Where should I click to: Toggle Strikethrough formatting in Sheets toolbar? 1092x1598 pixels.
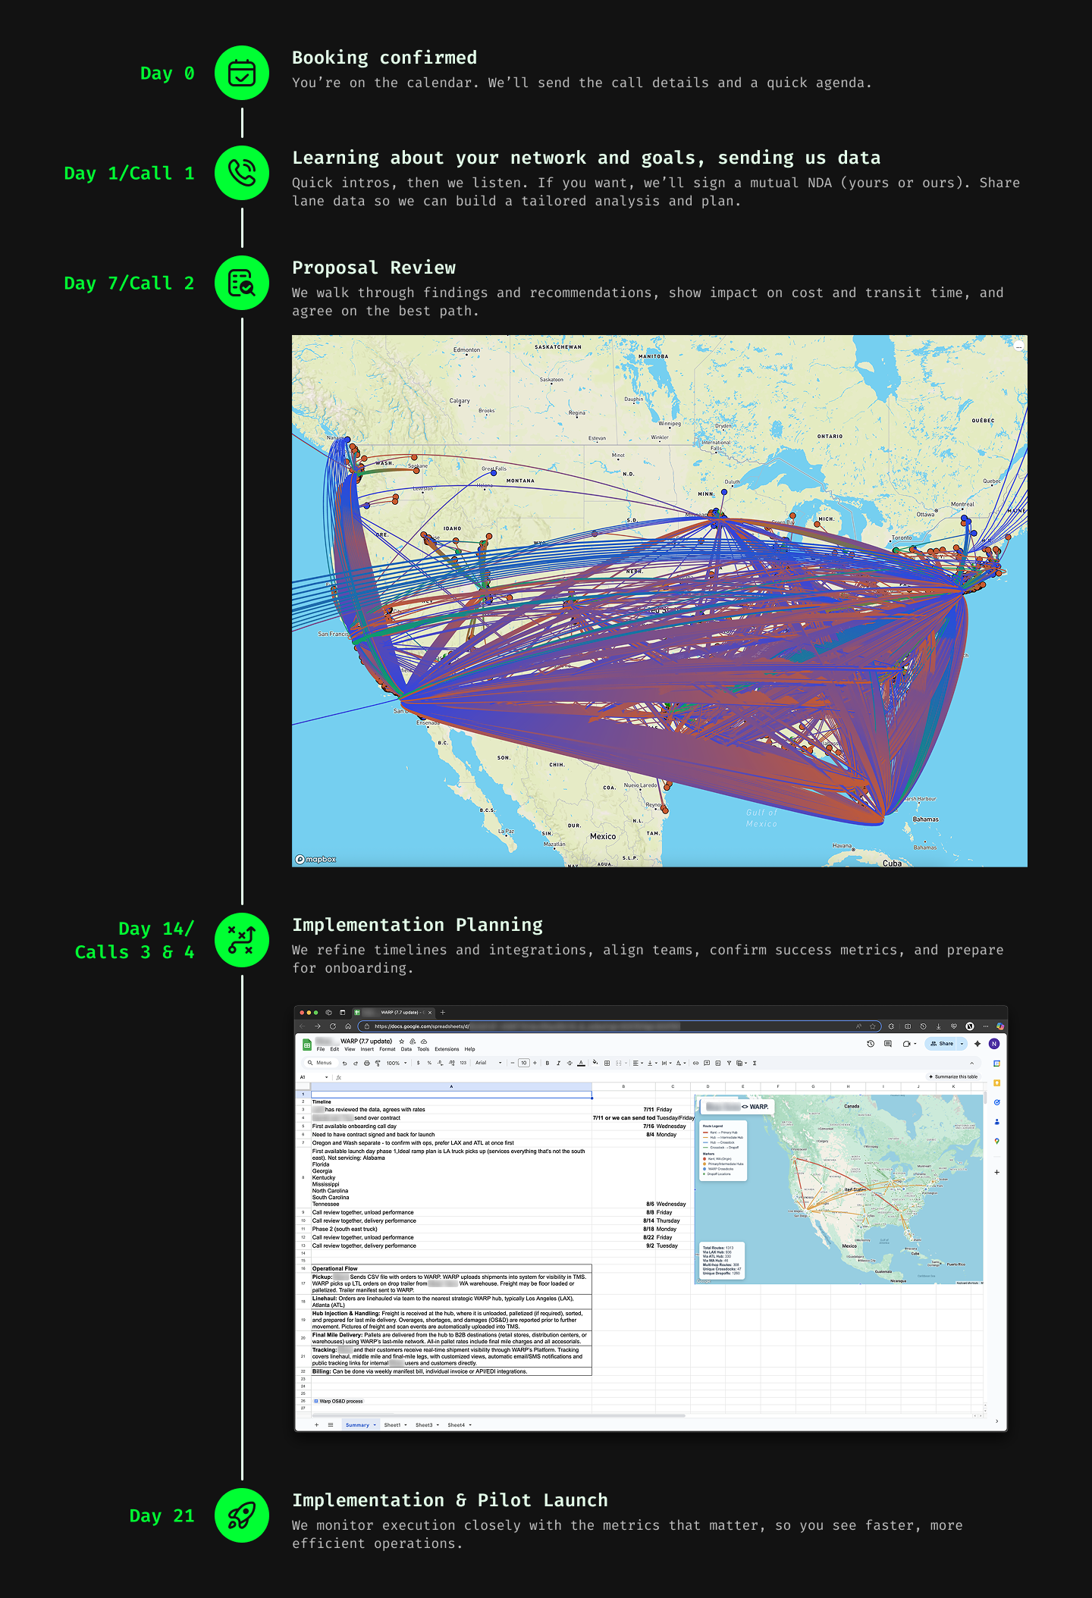click(570, 1063)
